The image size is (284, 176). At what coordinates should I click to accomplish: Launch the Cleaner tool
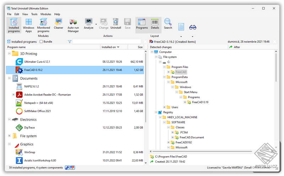pyautogui.click(x=58, y=24)
